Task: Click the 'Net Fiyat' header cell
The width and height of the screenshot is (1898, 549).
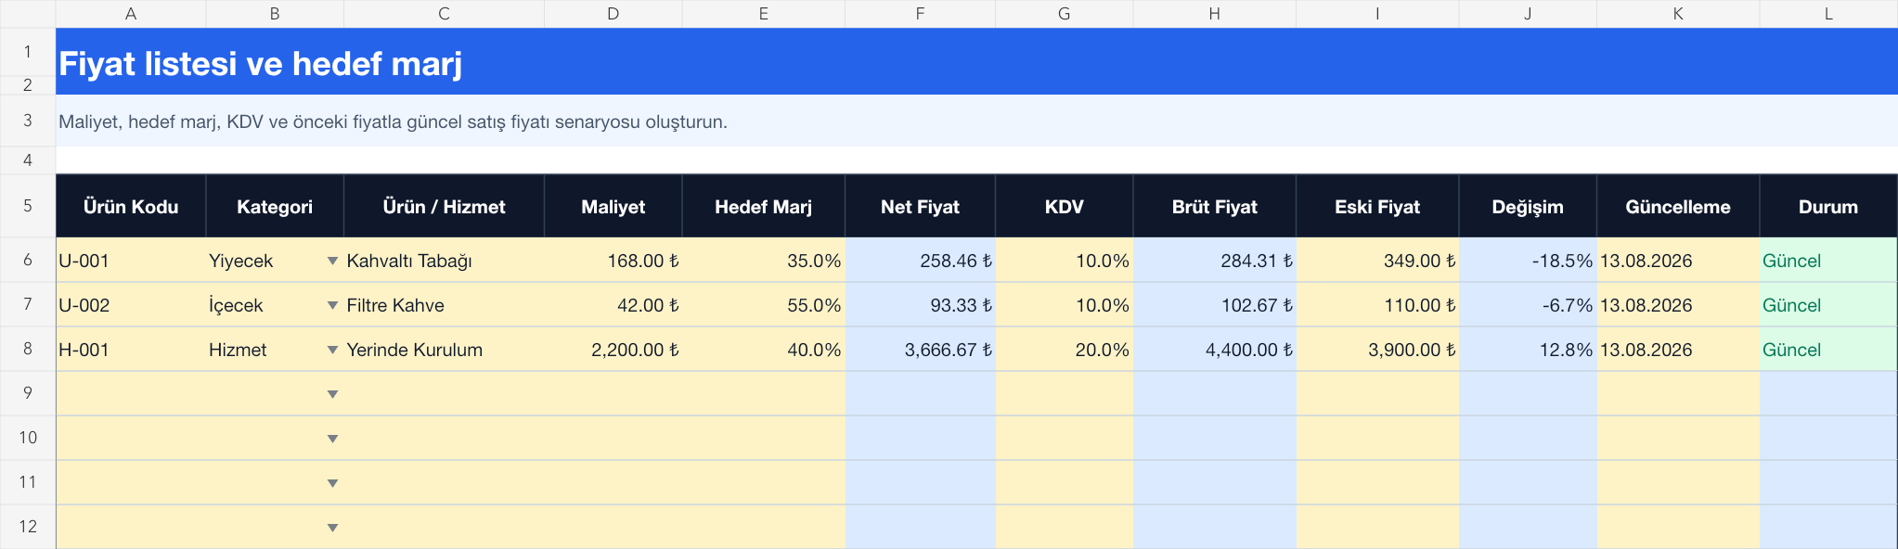Action: (920, 207)
